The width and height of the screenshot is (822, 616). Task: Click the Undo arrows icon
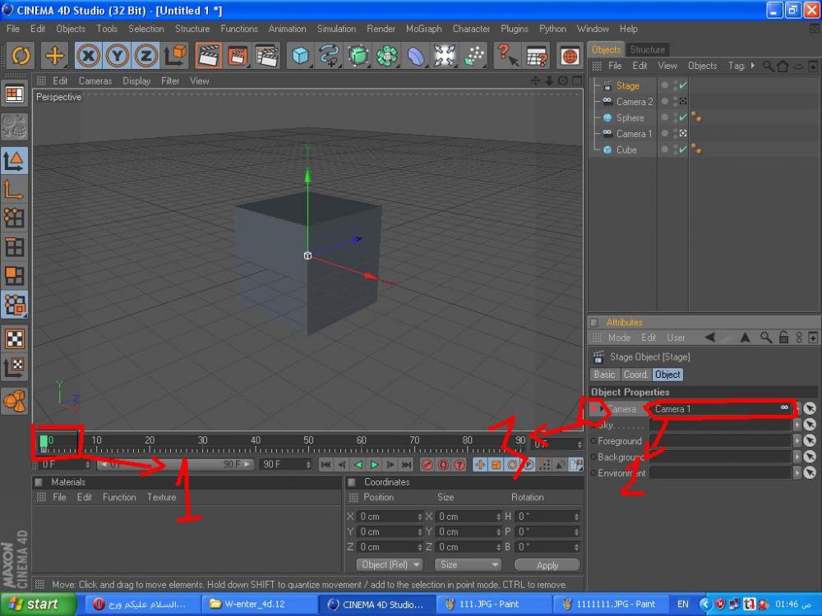(x=21, y=56)
